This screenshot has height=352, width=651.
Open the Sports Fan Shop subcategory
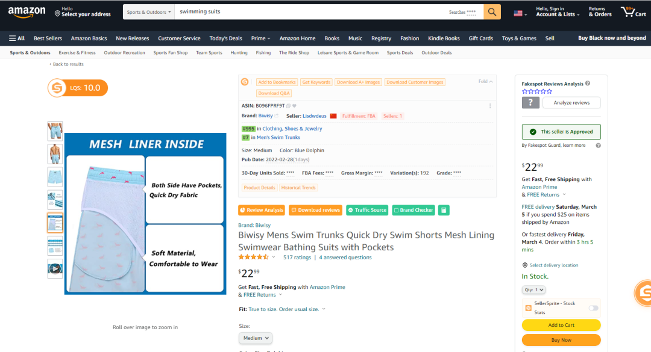tap(170, 53)
